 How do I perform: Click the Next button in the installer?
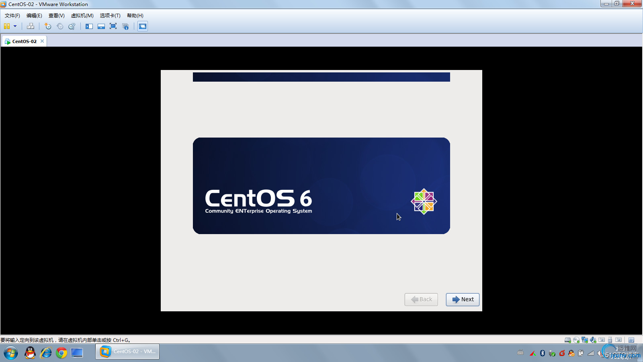click(x=463, y=299)
